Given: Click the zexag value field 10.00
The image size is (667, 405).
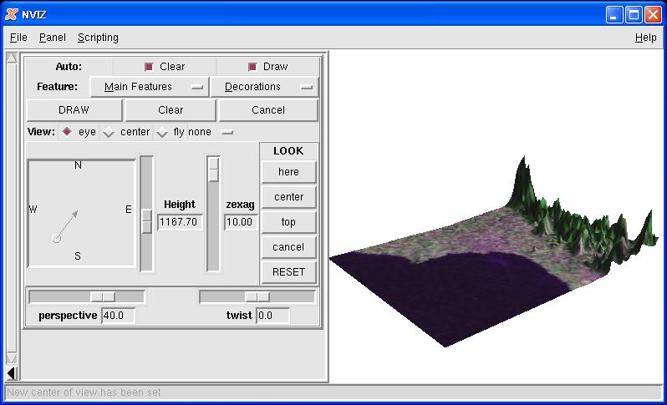Looking at the screenshot, I should pyautogui.click(x=241, y=222).
